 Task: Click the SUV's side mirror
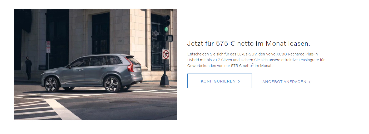(x=69, y=66)
